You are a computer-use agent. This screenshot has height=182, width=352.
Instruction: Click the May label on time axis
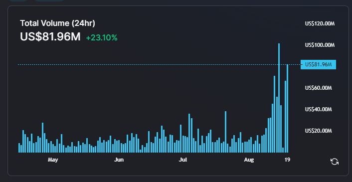pyautogui.click(x=53, y=160)
